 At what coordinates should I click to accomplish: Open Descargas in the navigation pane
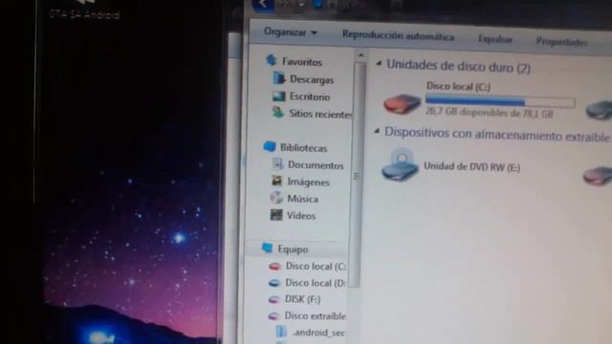point(312,79)
